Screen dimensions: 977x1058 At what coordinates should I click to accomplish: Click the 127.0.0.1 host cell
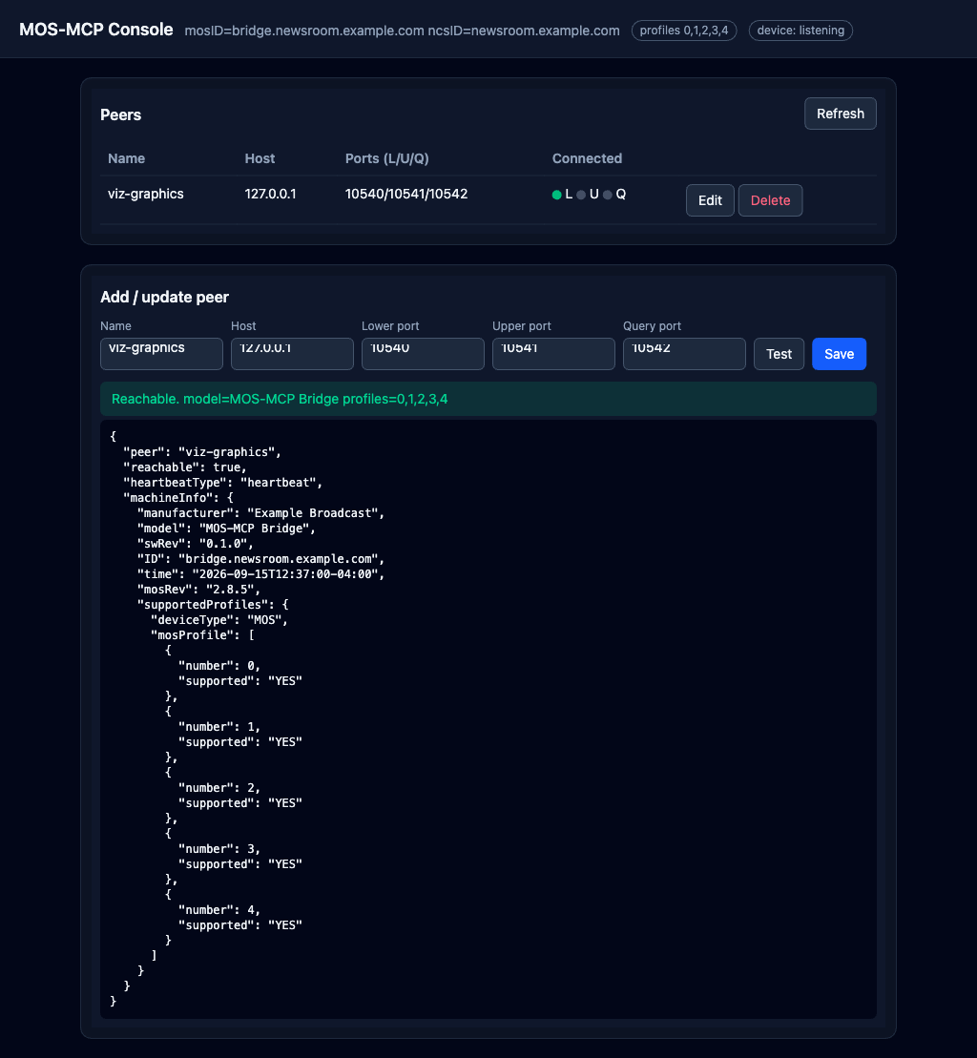point(271,195)
